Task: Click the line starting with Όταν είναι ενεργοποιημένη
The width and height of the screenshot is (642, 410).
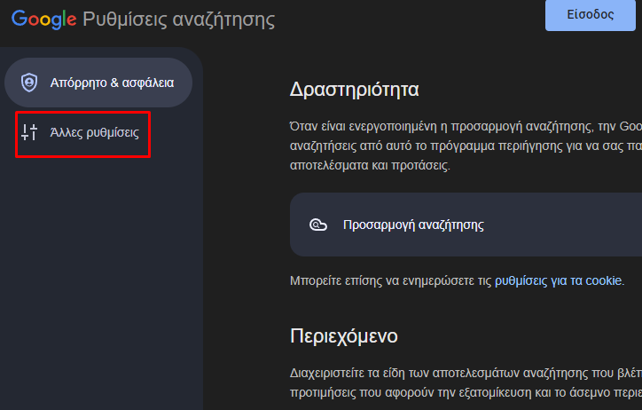Action: click(466, 127)
